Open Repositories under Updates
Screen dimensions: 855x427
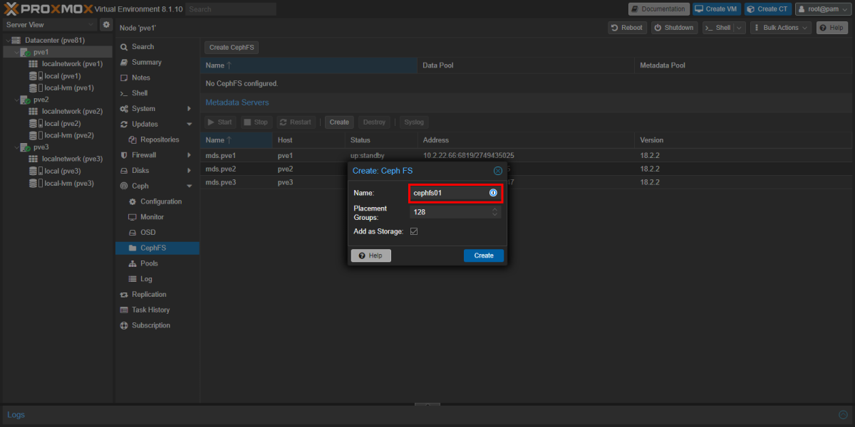click(x=157, y=139)
